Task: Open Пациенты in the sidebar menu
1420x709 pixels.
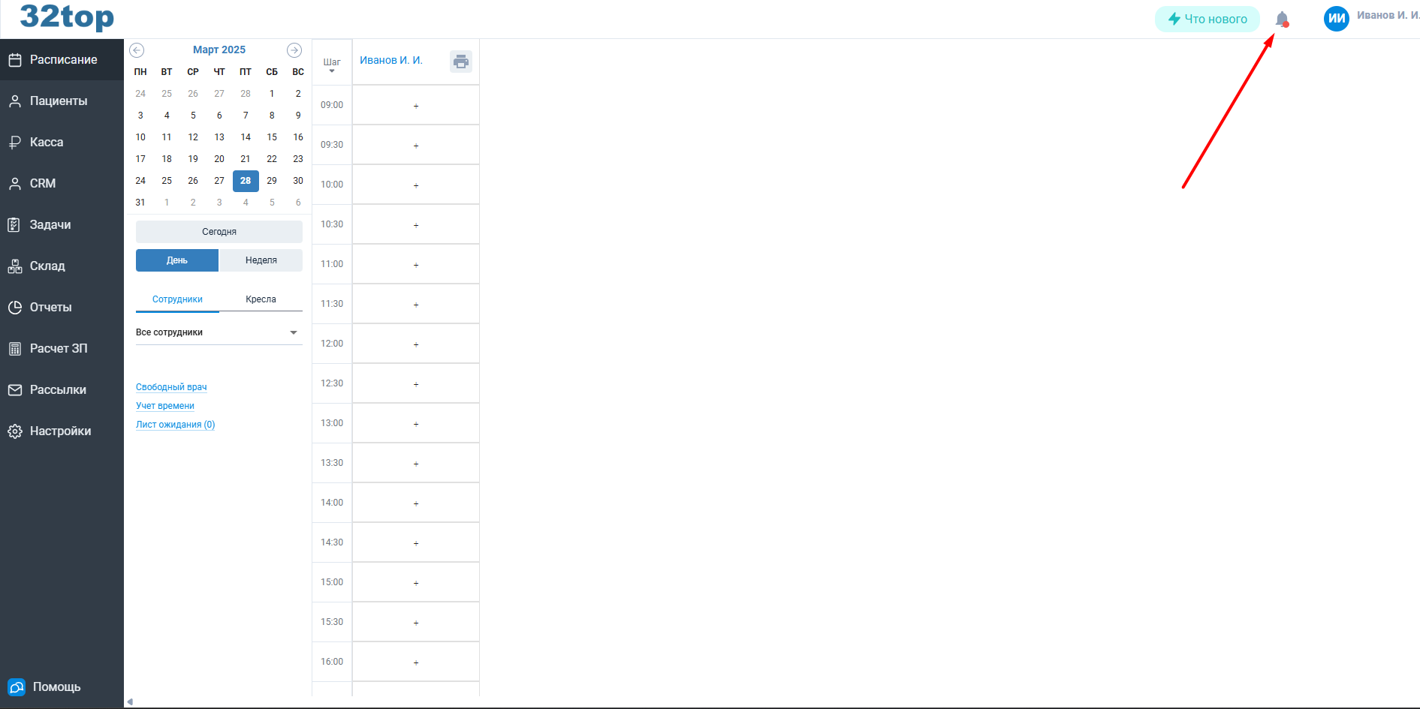Action: click(59, 101)
